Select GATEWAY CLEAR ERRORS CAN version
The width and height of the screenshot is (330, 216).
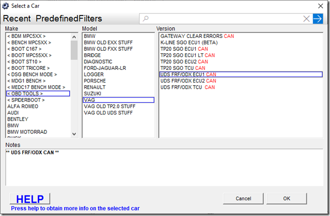tap(241, 36)
